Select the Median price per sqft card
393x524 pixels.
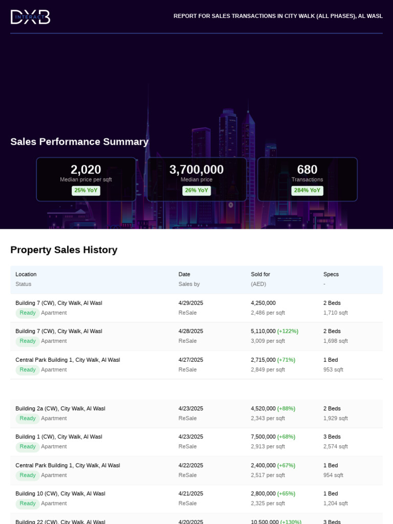click(86, 179)
